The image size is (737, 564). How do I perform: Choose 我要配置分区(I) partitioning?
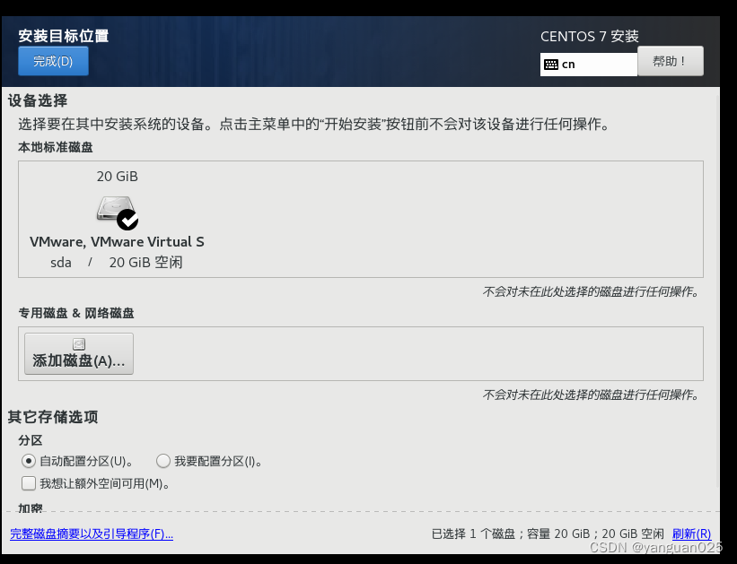(x=163, y=461)
